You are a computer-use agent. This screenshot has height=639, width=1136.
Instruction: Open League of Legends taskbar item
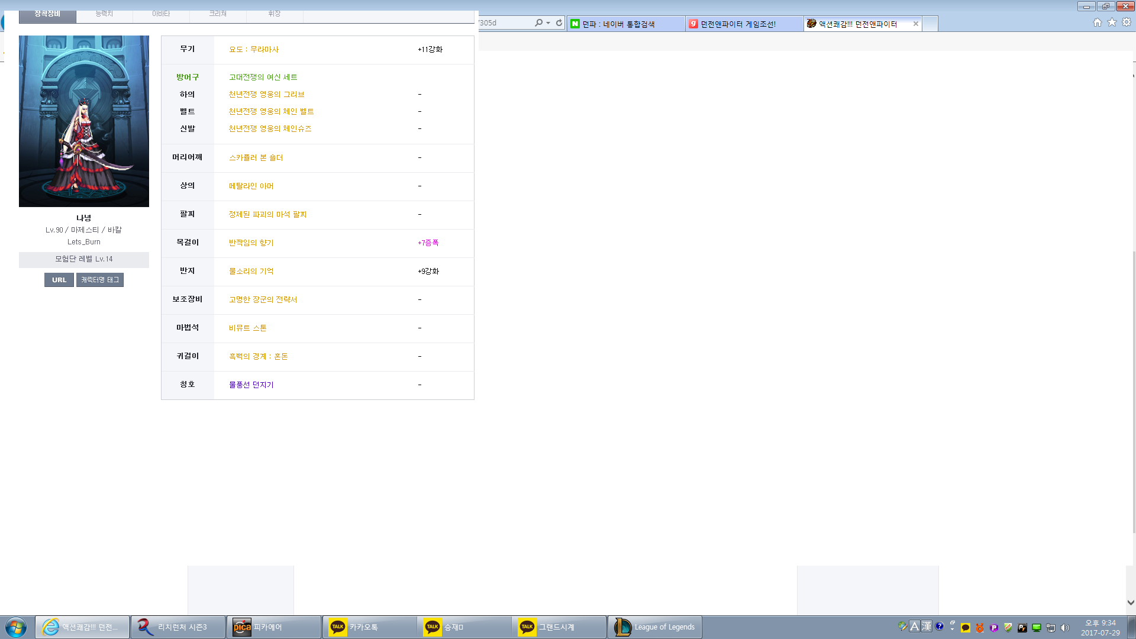(655, 627)
